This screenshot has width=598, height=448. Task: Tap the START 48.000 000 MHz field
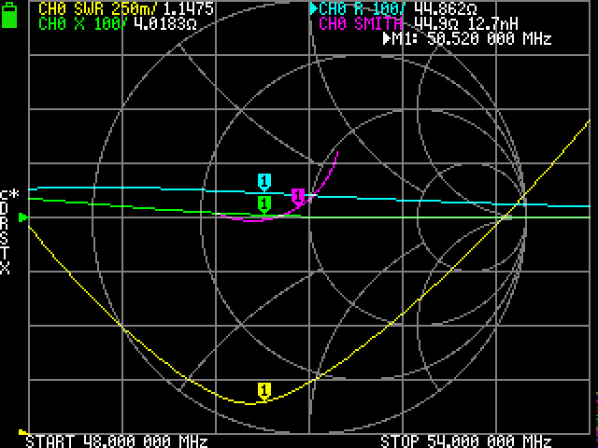[117, 441]
